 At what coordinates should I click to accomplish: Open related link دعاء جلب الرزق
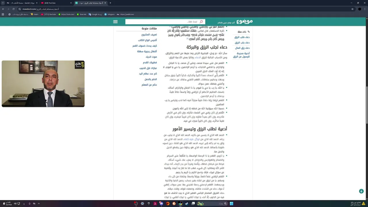(242, 43)
